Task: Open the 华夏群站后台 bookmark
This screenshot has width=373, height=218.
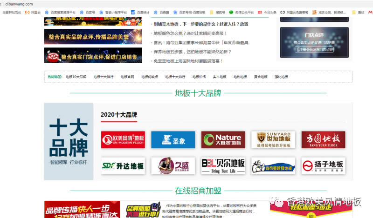Action: (x=11, y=13)
